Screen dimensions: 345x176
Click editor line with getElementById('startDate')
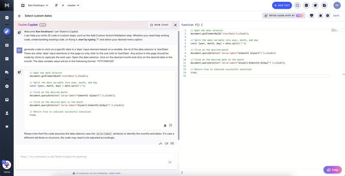pyautogui.click(x=220, y=34)
